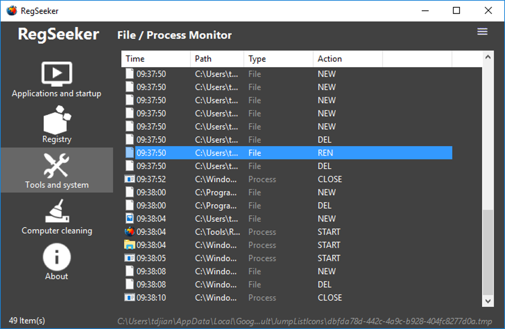Screen dimensions: 505x329
Task: Select DEL action of 09:38:08 row
Action: coord(324,285)
